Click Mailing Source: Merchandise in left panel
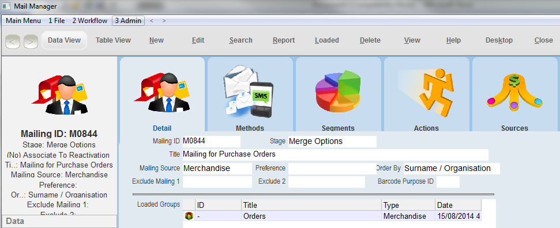This screenshot has height=228, width=560. pyautogui.click(x=59, y=175)
